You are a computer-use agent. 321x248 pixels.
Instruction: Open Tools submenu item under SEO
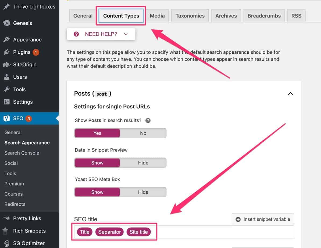pyautogui.click(x=10, y=173)
